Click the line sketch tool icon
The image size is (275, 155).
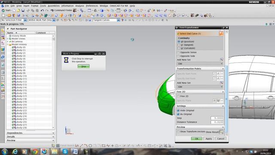coord(81,146)
